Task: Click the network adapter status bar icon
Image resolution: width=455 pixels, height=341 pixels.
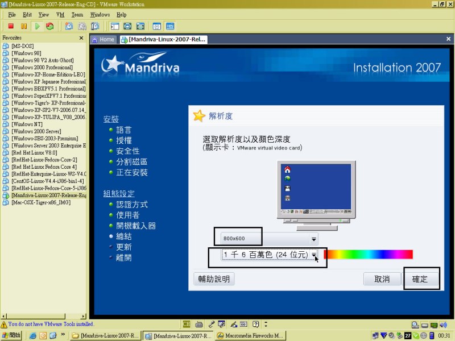Action: (x=434, y=325)
